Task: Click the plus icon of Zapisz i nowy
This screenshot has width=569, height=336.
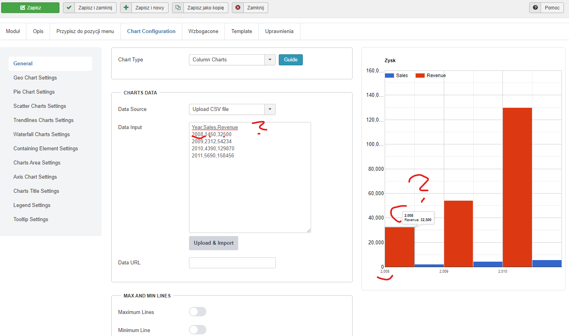Action: (126, 7)
